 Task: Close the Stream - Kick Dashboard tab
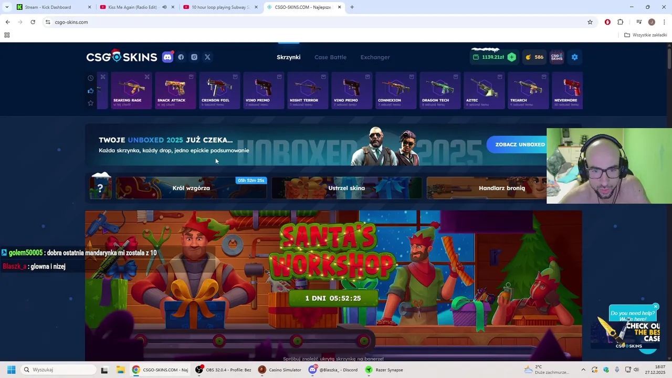click(x=89, y=7)
